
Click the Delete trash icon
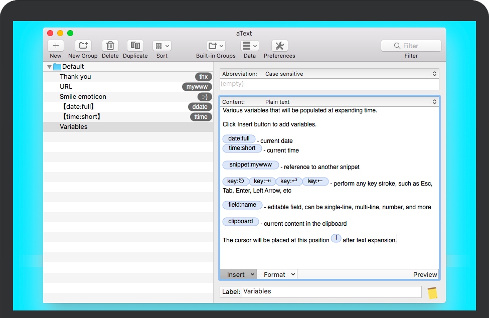coord(110,46)
